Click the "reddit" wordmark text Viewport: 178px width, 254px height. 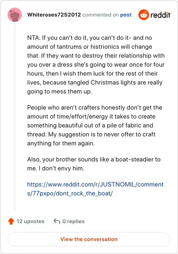pos(160,15)
